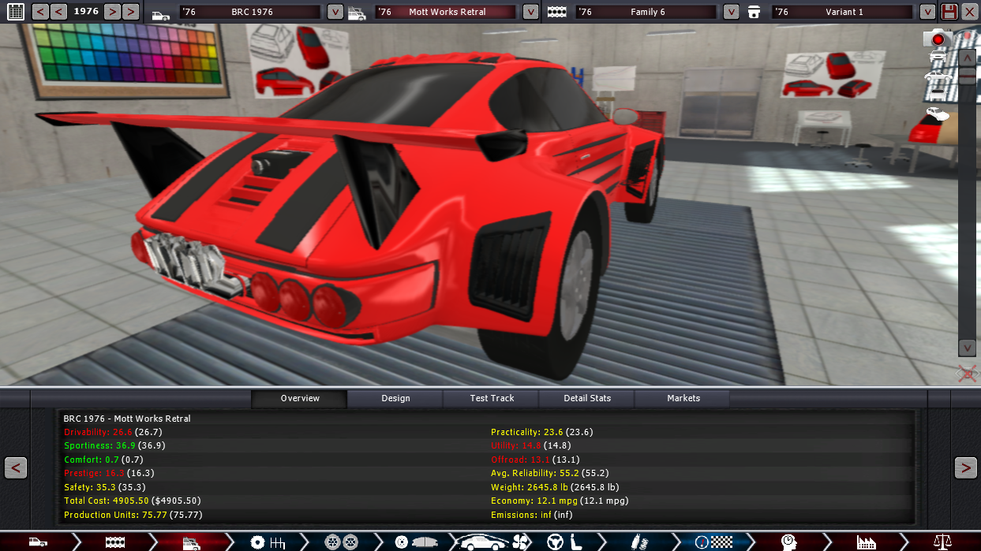This screenshot has height=551, width=981.
Task: Open the calendar icon in top-left
Action: (15, 12)
